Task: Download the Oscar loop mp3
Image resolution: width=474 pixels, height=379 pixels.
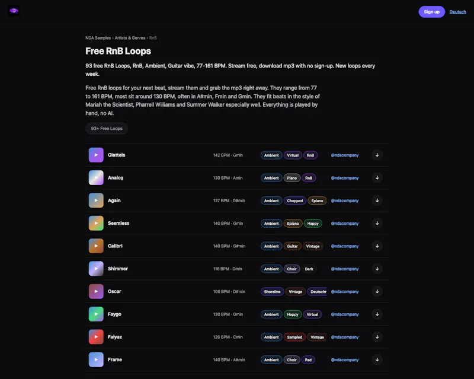Action: [x=377, y=291]
